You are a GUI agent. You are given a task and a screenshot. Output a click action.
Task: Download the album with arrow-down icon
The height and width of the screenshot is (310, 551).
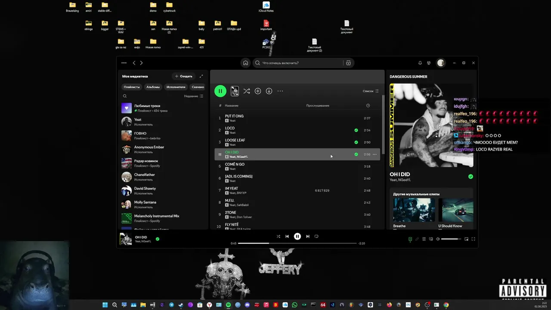(x=269, y=91)
